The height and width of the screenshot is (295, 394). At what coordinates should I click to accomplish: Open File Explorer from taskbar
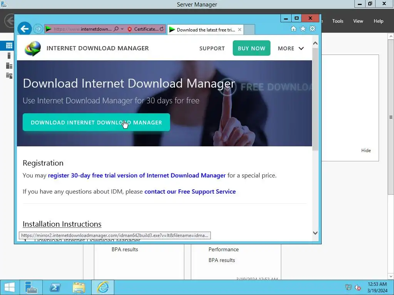79,287
